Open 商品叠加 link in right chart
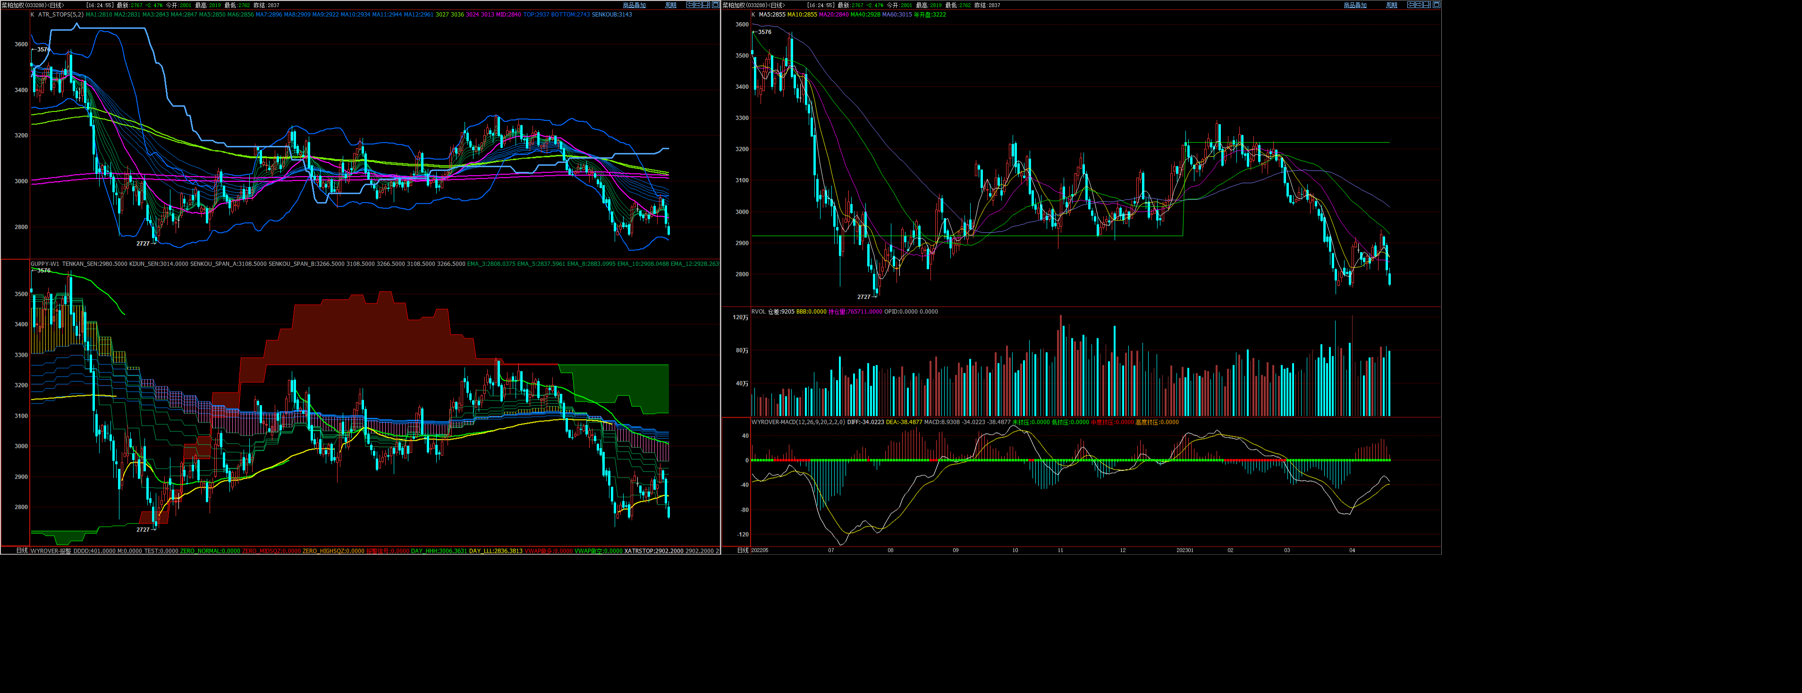The height and width of the screenshot is (693, 1802). coord(1355,5)
